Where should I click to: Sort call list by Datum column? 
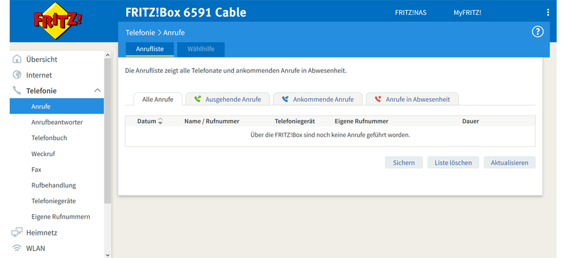pos(150,121)
